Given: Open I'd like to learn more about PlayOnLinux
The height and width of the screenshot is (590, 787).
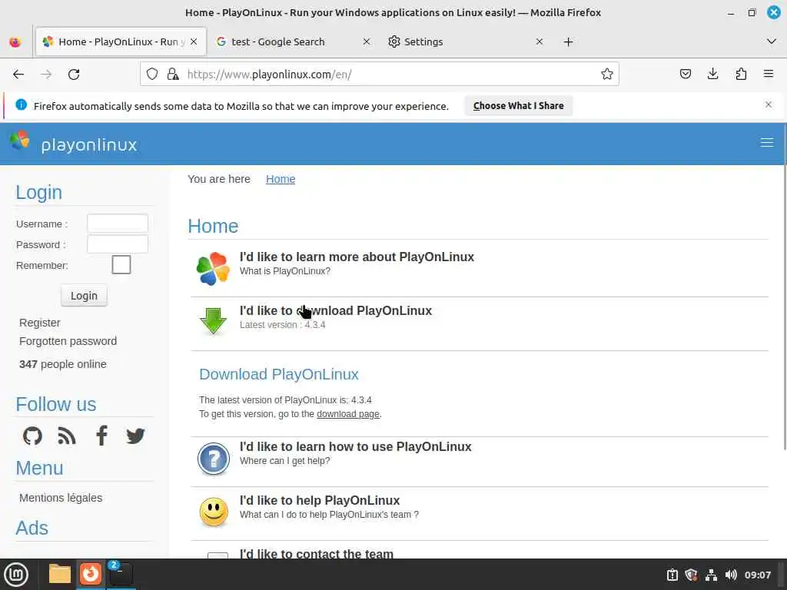Looking at the screenshot, I should pos(357,257).
